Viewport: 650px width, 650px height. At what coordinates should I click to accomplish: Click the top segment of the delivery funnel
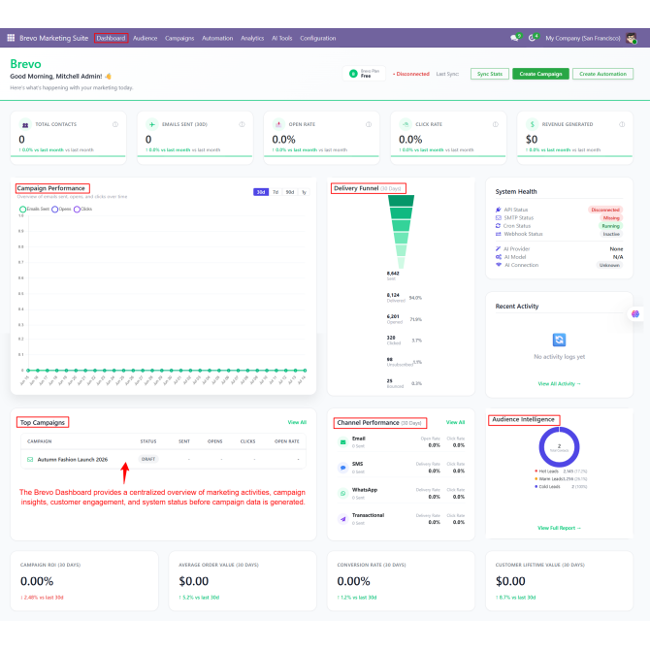click(x=401, y=201)
